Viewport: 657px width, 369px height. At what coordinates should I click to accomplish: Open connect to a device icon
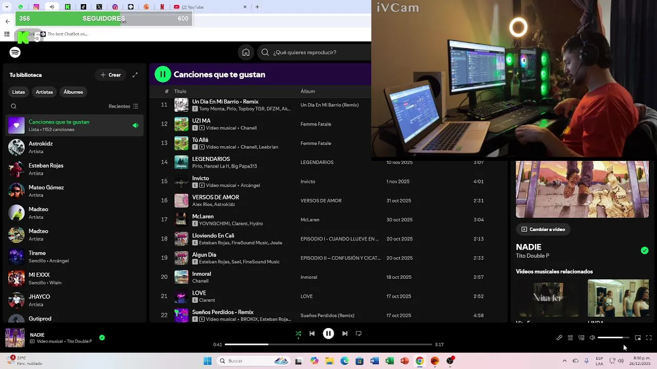pyautogui.click(x=582, y=338)
